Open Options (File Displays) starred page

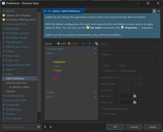(18, 15)
